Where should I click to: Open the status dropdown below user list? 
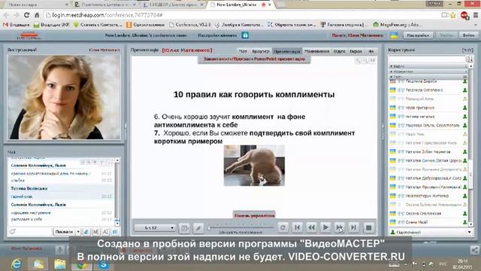coord(431,233)
